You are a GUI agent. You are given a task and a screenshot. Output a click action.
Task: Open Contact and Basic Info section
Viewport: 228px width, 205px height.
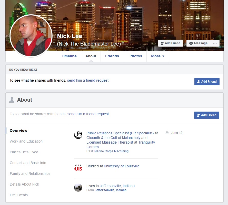(28, 163)
